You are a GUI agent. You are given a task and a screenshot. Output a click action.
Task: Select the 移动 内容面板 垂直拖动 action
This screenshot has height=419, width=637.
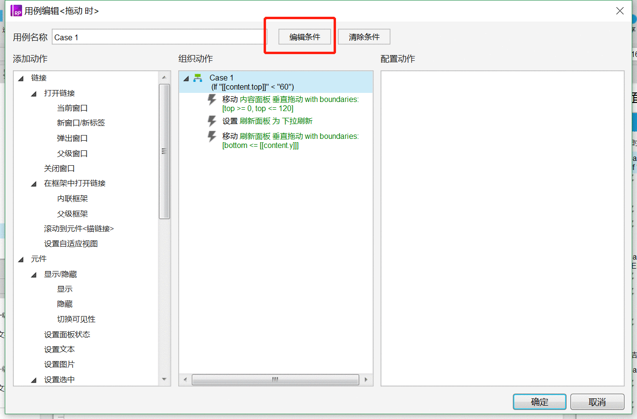[290, 104]
